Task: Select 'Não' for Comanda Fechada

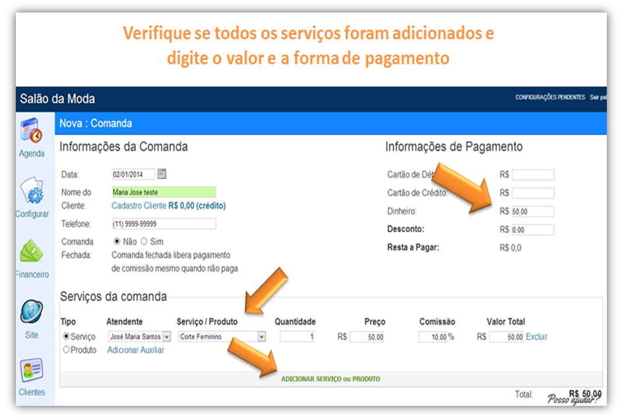Action: click(118, 242)
